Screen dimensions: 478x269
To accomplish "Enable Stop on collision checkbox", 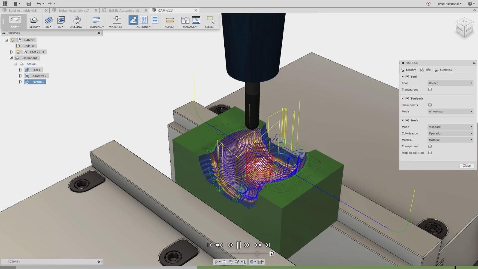I will (x=430, y=153).
